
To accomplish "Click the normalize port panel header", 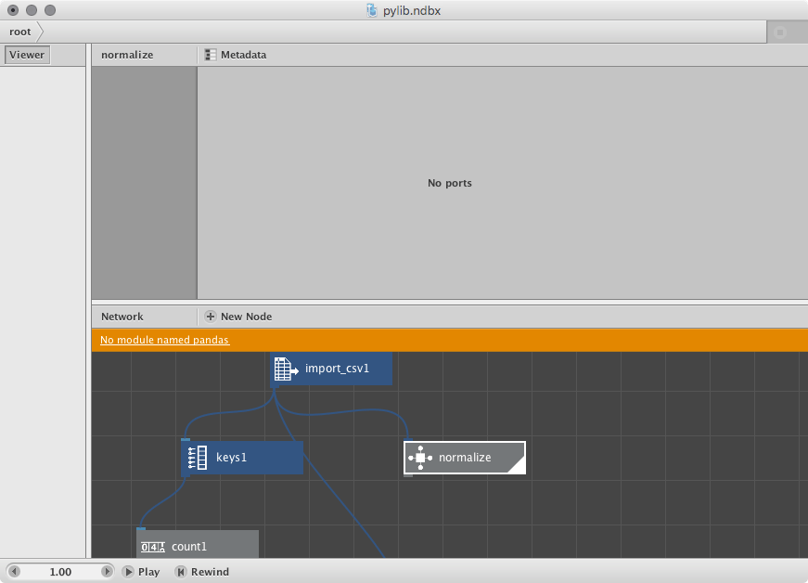I will point(127,55).
